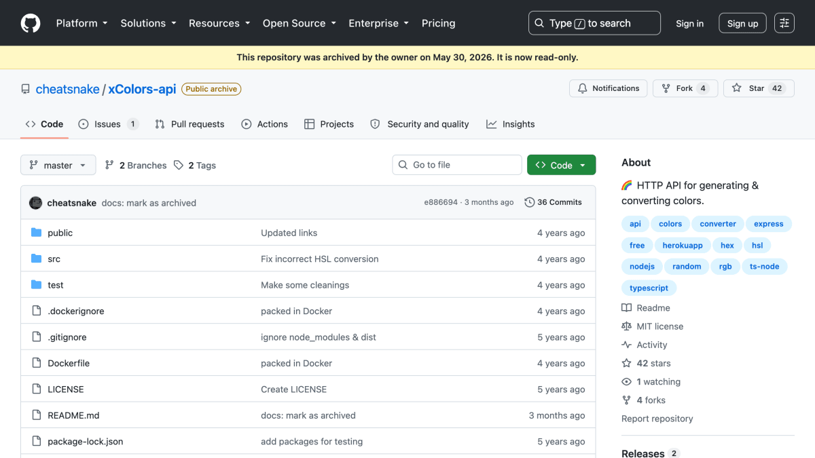Click the typescript topic tag
This screenshot has height=458, width=815.
[x=649, y=288]
